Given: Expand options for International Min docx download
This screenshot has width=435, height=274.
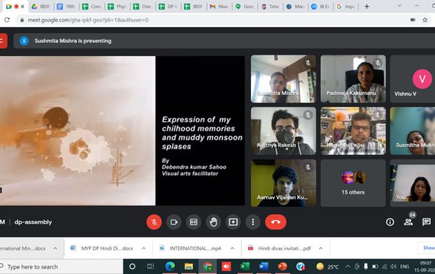Looking at the screenshot, I should click(x=55, y=248).
